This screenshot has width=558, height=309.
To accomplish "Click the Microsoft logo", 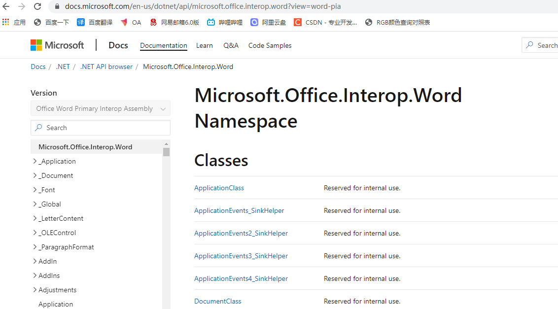I will [x=57, y=45].
